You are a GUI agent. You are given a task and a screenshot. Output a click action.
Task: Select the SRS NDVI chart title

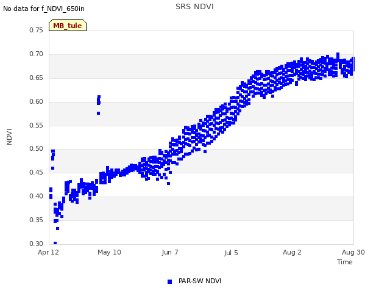[194, 7]
